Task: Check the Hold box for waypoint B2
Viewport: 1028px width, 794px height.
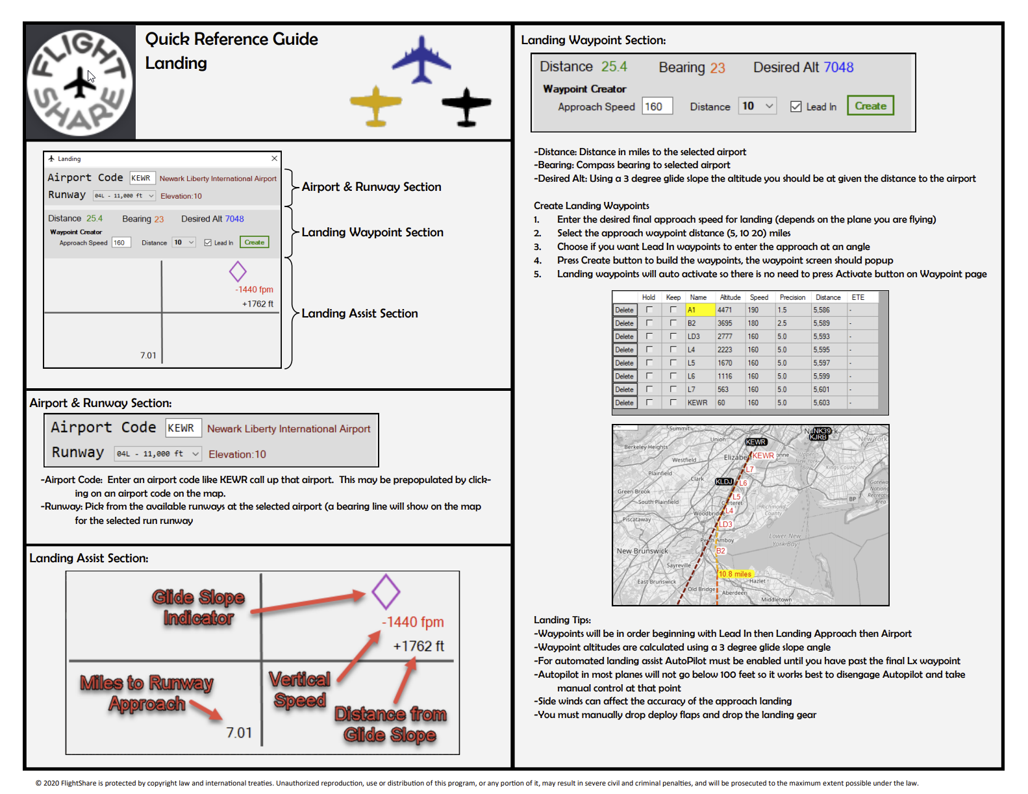Action: [649, 323]
